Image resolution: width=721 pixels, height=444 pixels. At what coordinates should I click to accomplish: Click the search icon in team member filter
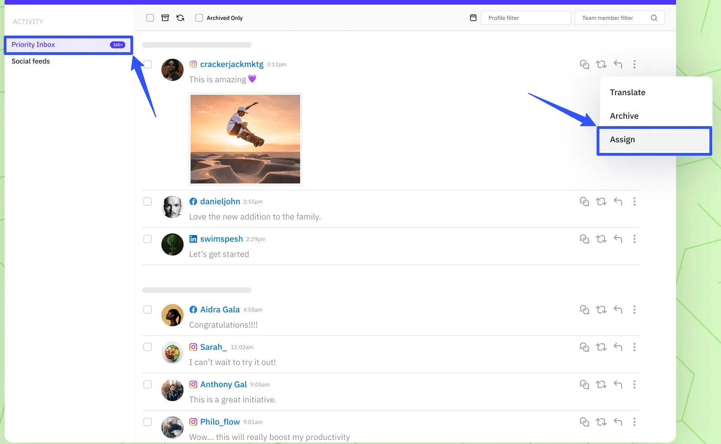click(654, 18)
